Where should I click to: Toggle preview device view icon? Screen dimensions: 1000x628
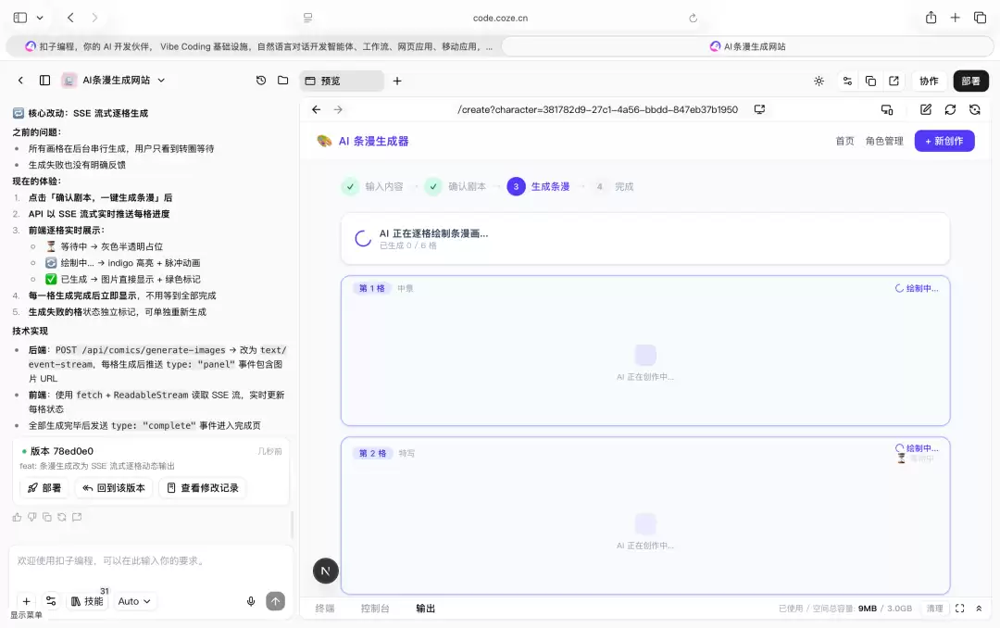pos(887,110)
